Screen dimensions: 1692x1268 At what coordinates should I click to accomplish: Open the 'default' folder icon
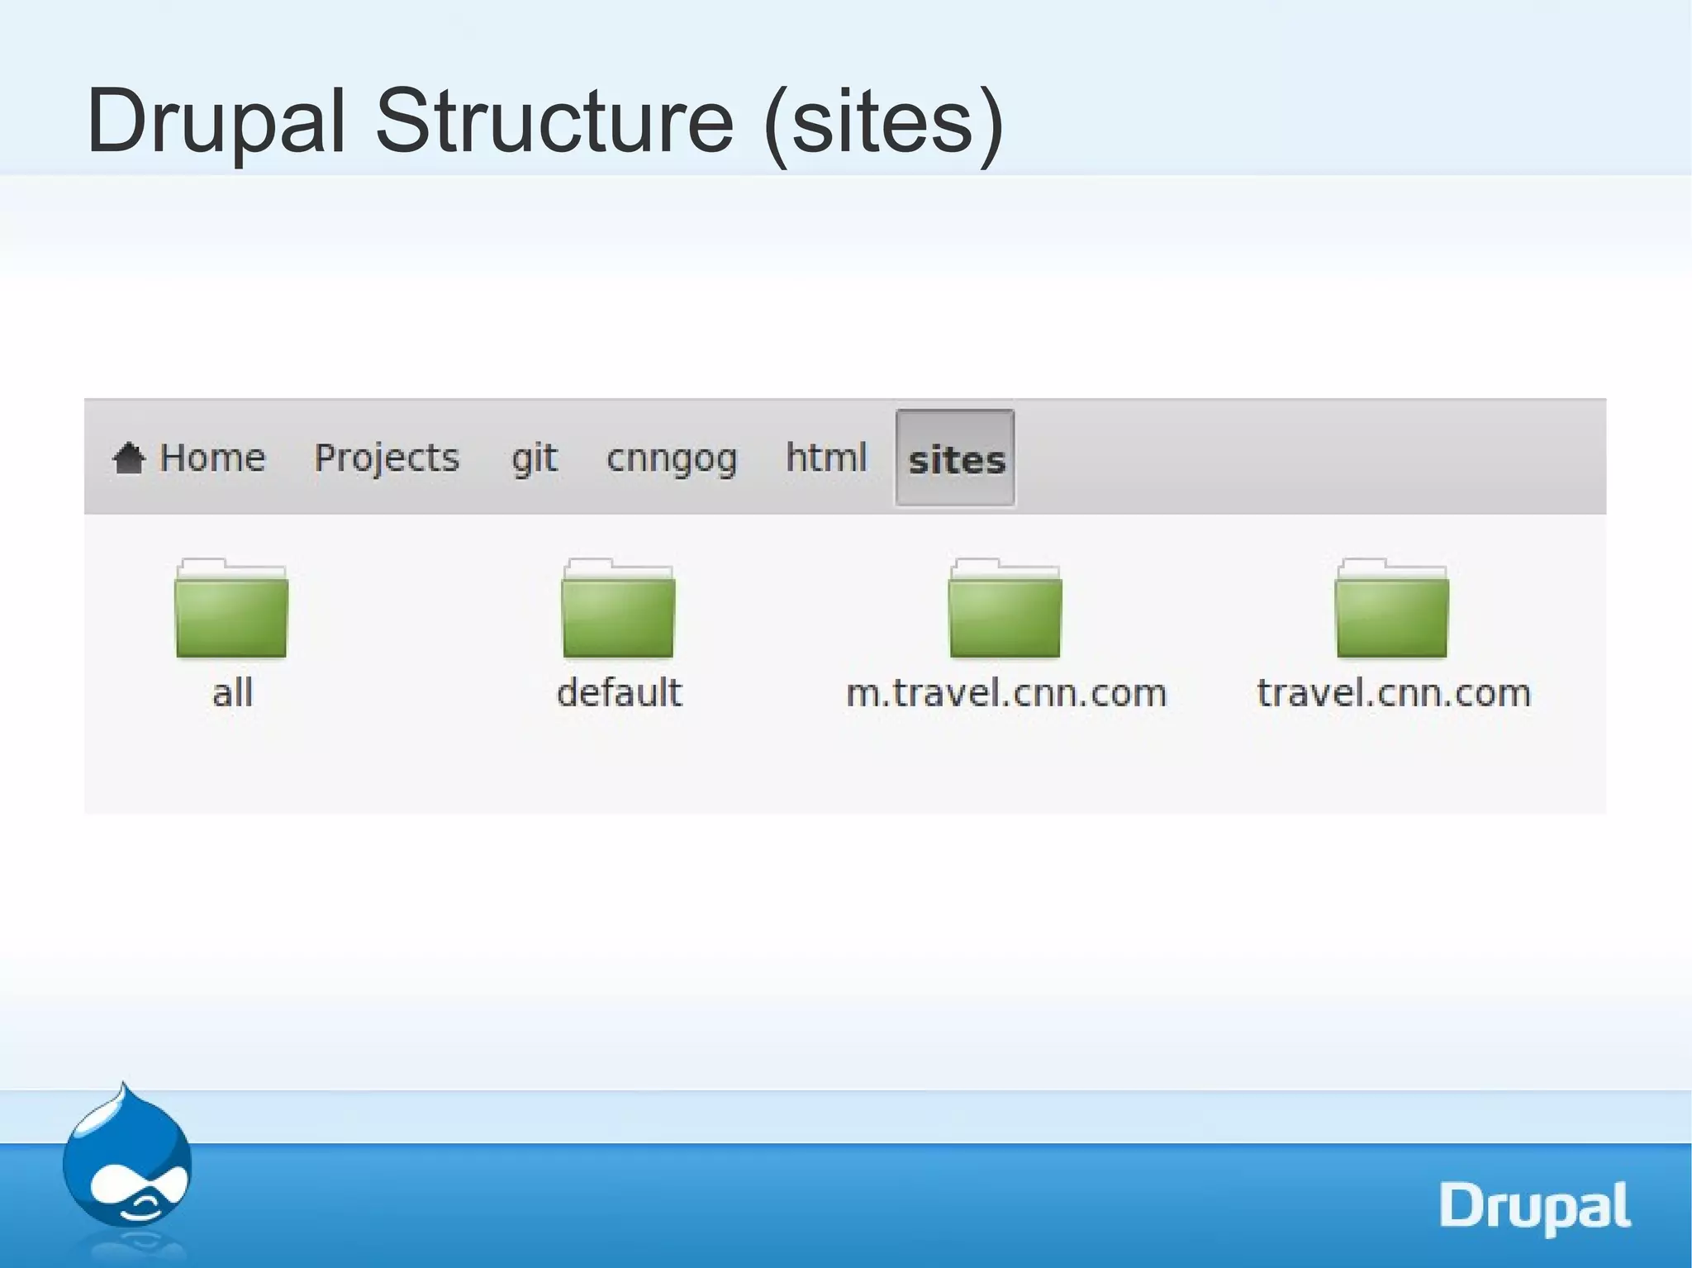click(618, 609)
